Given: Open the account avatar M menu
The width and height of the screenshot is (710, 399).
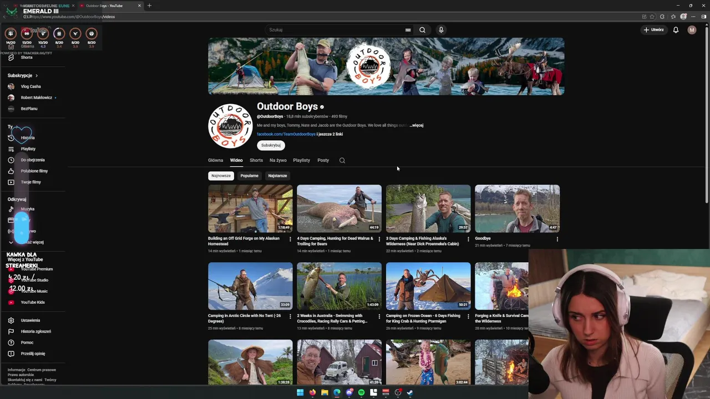Looking at the screenshot, I should pyautogui.click(x=692, y=30).
